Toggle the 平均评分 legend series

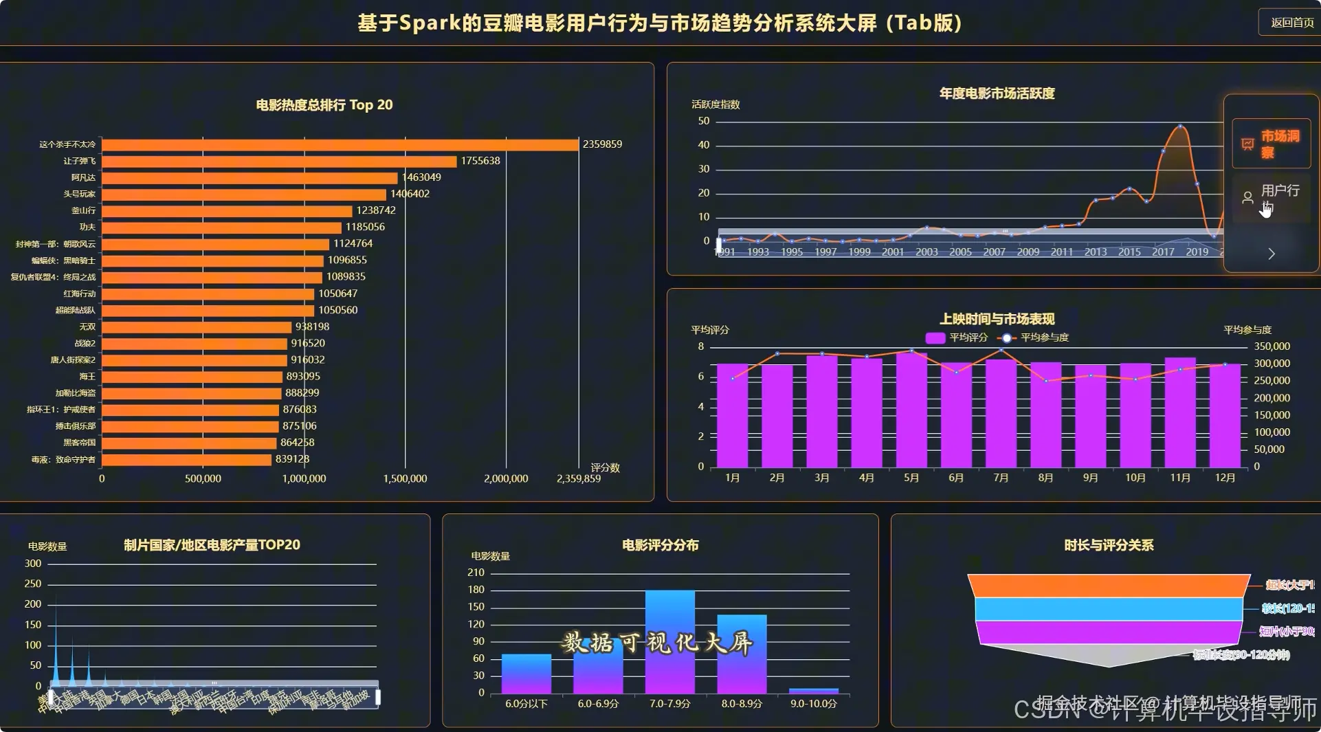click(957, 337)
